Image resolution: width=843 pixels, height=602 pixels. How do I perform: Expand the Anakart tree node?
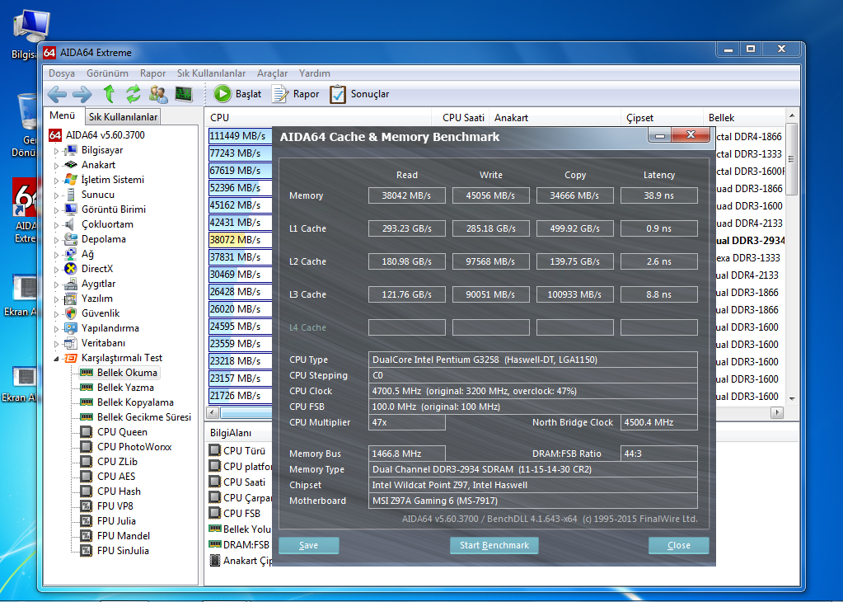pos(56,166)
